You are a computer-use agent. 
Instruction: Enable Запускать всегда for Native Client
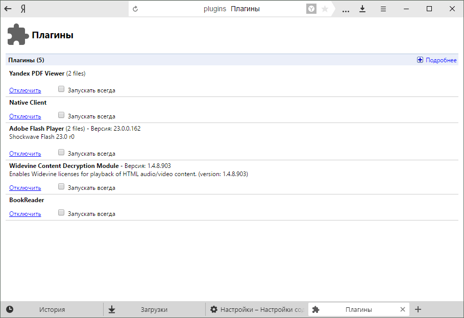coord(61,115)
